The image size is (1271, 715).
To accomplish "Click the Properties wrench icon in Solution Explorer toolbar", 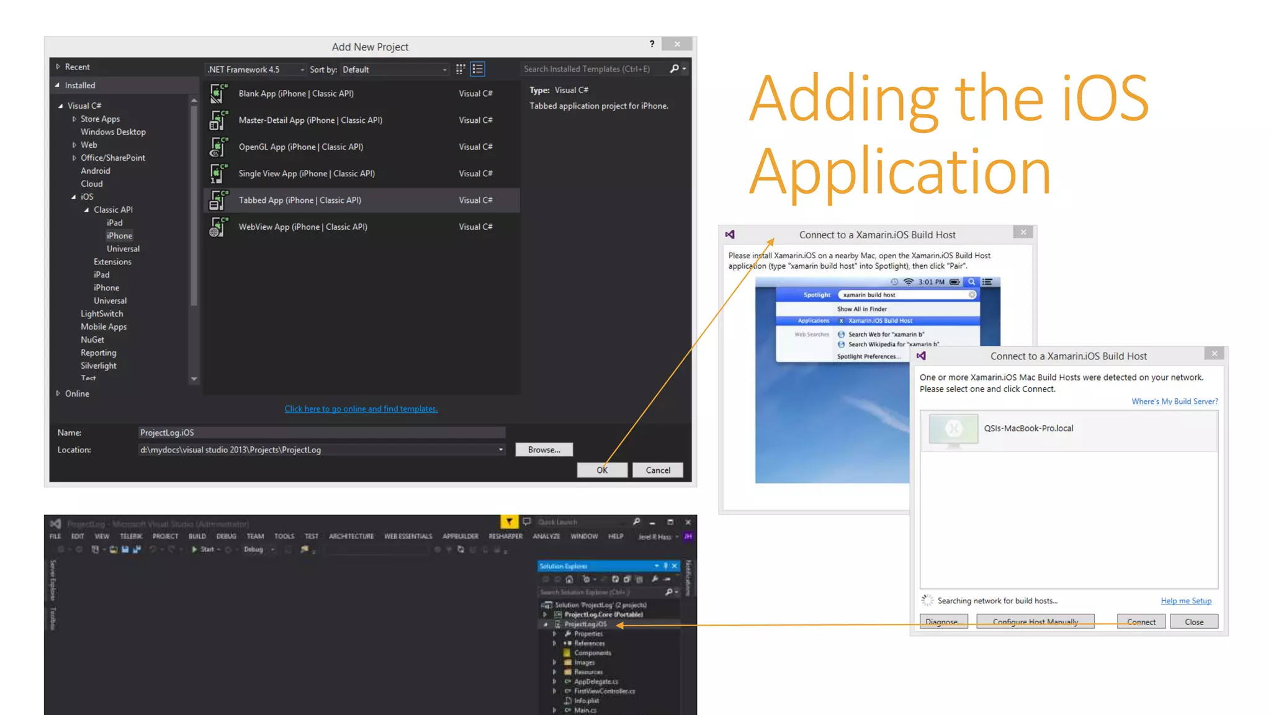I will 655,579.
